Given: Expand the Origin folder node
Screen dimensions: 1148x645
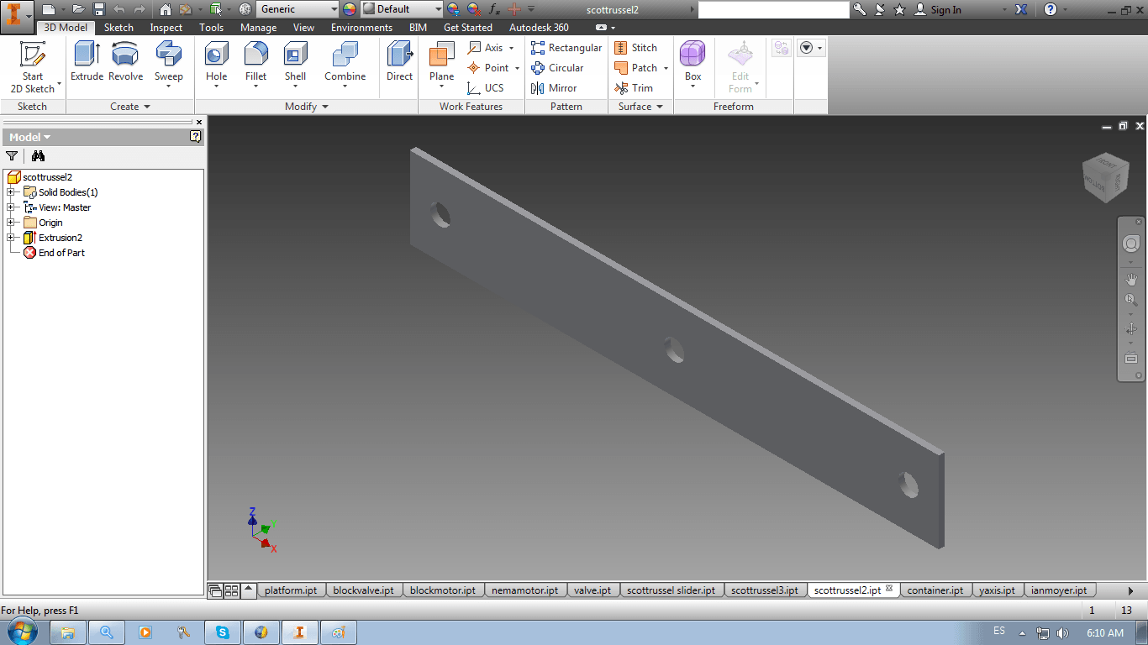Looking at the screenshot, I should [x=10, y=223].
